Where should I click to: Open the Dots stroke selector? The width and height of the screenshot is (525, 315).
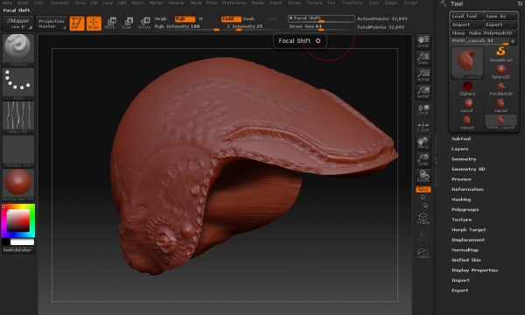pos(18,83)
